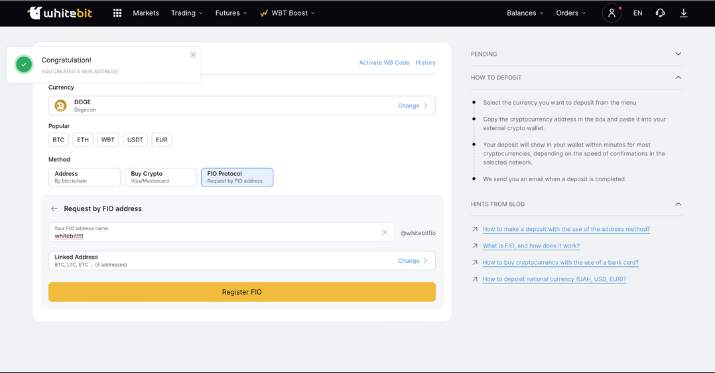Screen dimensions: 715x373
Task: Choose the FIO Protocol method
Action: (x=237, y=177)
